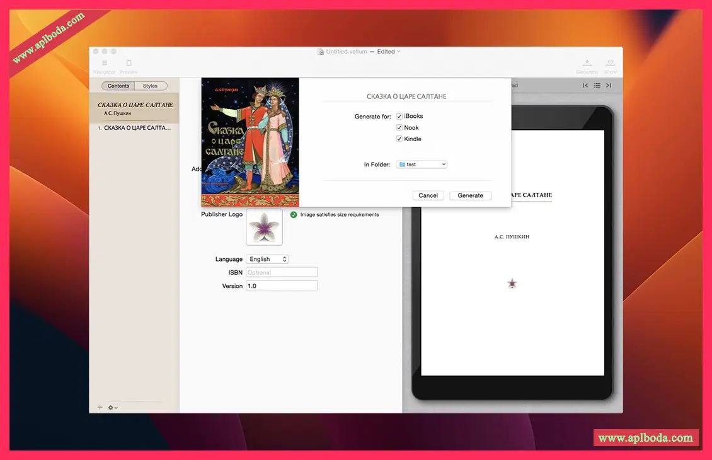Viewport: 712px width, 460px height.
Task: Open the preview table of contents list icon
Action: [x=597, y=85]
